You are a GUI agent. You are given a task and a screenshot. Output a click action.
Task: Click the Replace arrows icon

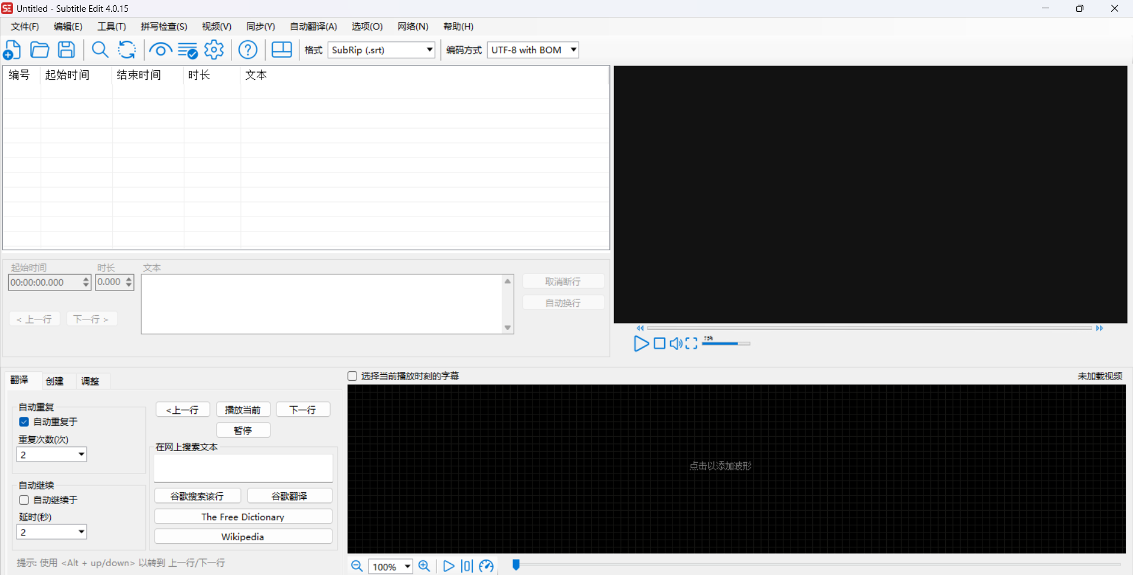click(x=127, y=50)
